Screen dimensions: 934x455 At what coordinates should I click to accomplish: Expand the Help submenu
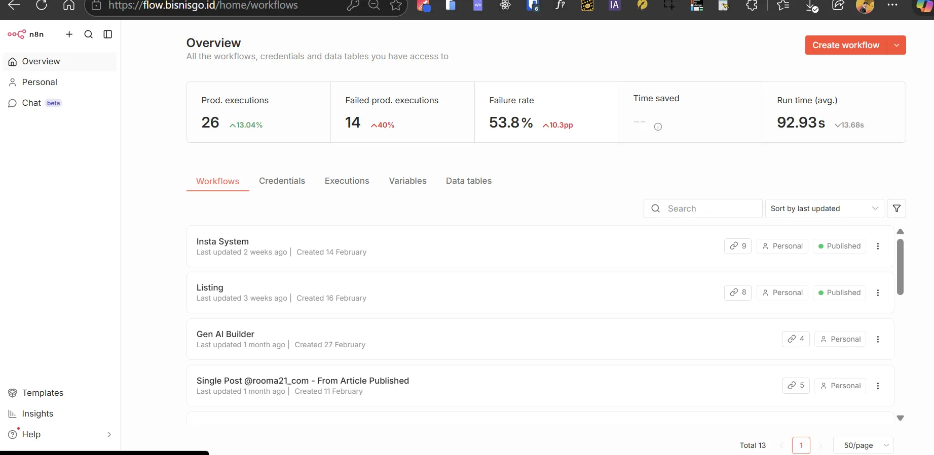pyautogui.click(x=109, y=434)
